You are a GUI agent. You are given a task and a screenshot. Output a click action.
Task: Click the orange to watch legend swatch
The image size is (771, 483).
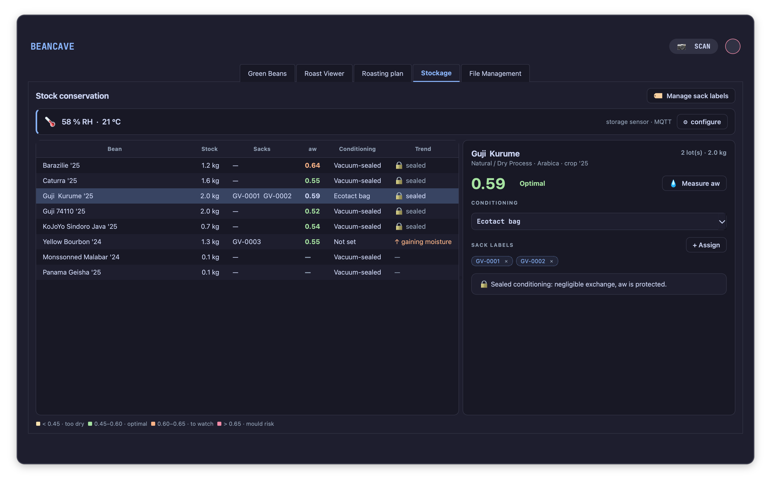pos(153,424)
